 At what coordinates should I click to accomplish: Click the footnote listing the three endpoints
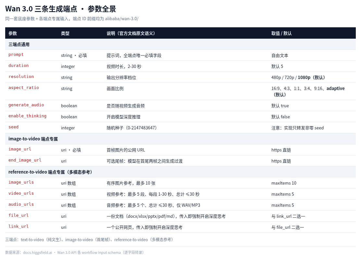(90, 240)
